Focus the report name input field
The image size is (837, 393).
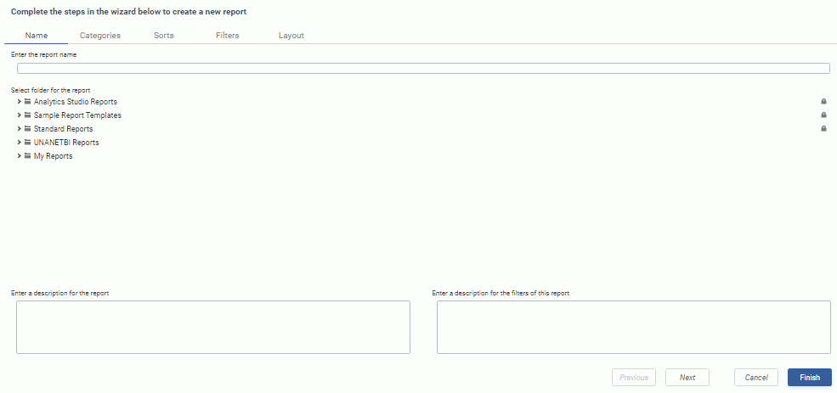(423, 68)
